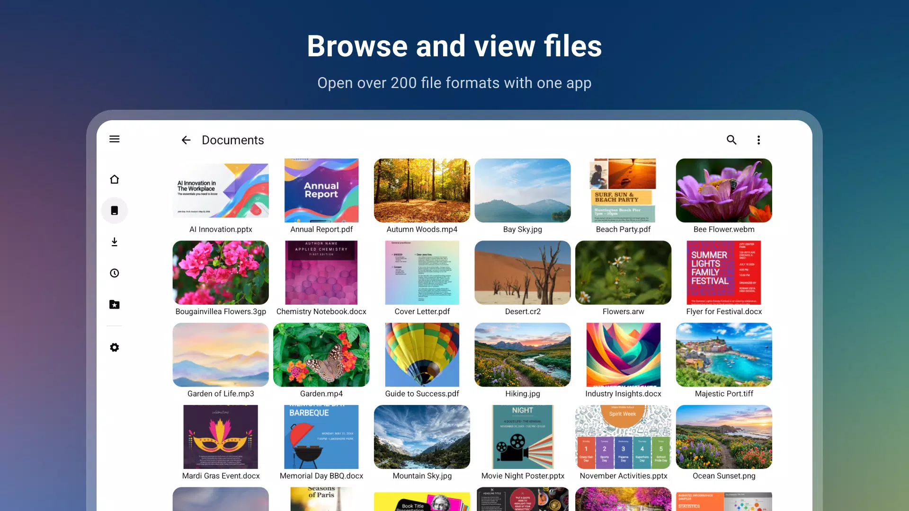The image size is (909, 511).
Task: Click the 'Bougainvillea Flowers.3gp' file name
Action: click(221, 312)
